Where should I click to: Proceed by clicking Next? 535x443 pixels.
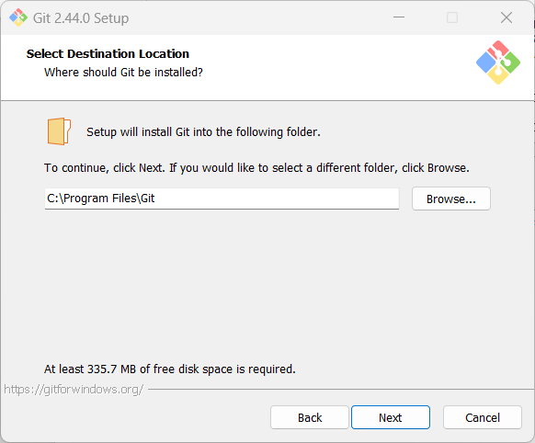pos(391,417)
